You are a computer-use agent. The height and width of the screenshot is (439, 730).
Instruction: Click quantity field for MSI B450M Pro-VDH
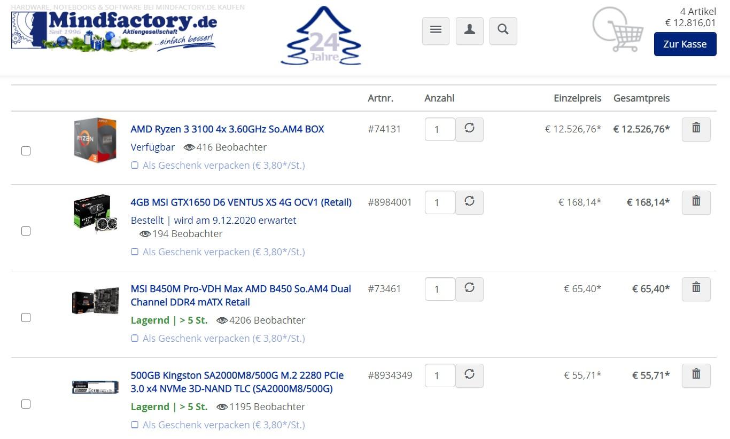click(440, 289)
